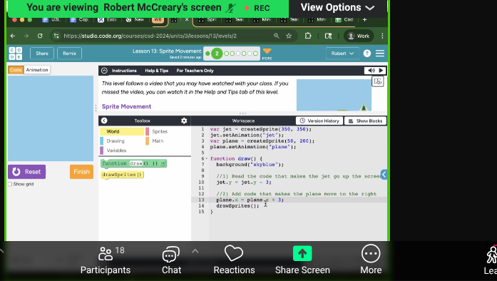Open the translate icon beside instructions
497x281 pixels.
point(377,81)
